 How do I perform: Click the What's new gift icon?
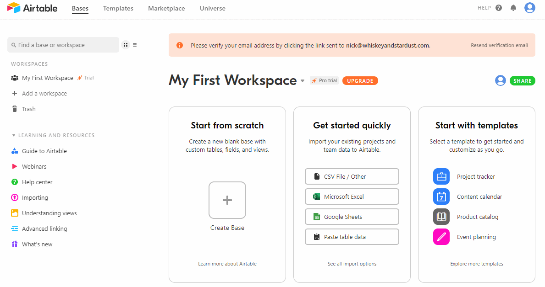15,244
